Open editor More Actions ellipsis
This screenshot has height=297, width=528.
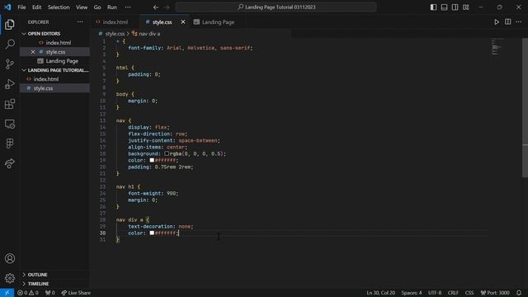[x=519, y=22]
